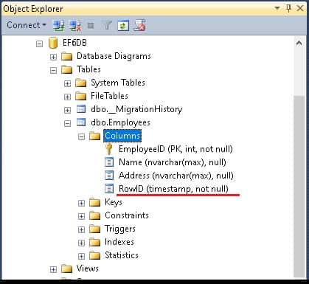Screen dimensions: 309x284
Task: Expand the FileTables folder
Action: tap(67, 97)
